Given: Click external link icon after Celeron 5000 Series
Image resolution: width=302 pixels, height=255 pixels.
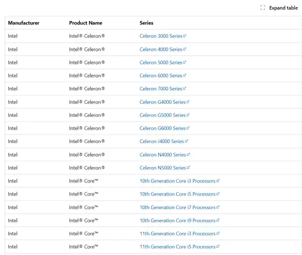Looking at the screenshot, I should [x=185, y=62].
